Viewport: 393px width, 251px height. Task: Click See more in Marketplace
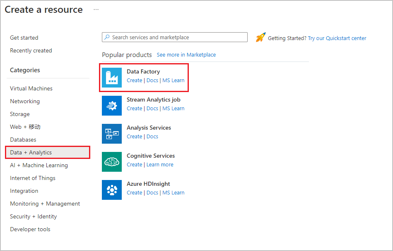click(x=186, y=55)
